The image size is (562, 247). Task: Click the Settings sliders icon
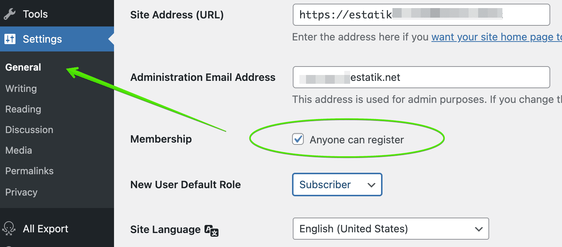pos(10,39)
